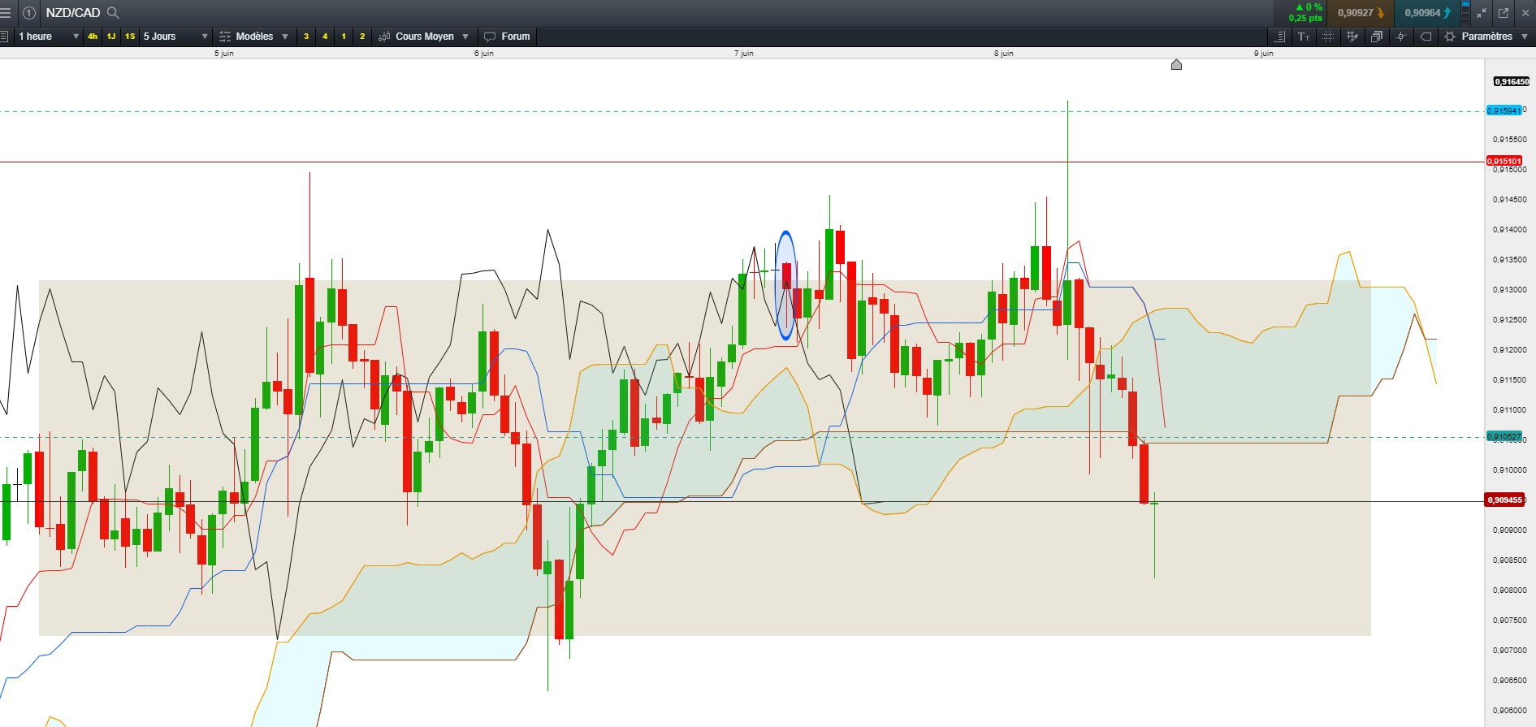
Task: Switch timeframe to 1J
Action: [111, 37]
